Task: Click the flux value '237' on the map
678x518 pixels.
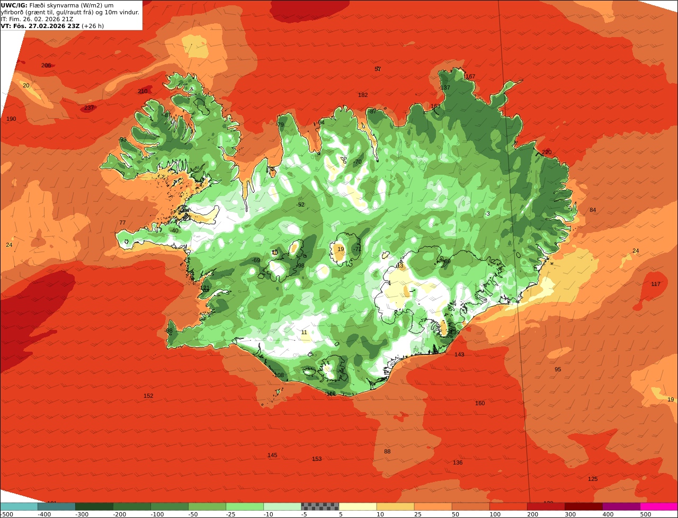Action: pyautogui.click(x=89, y=108)
